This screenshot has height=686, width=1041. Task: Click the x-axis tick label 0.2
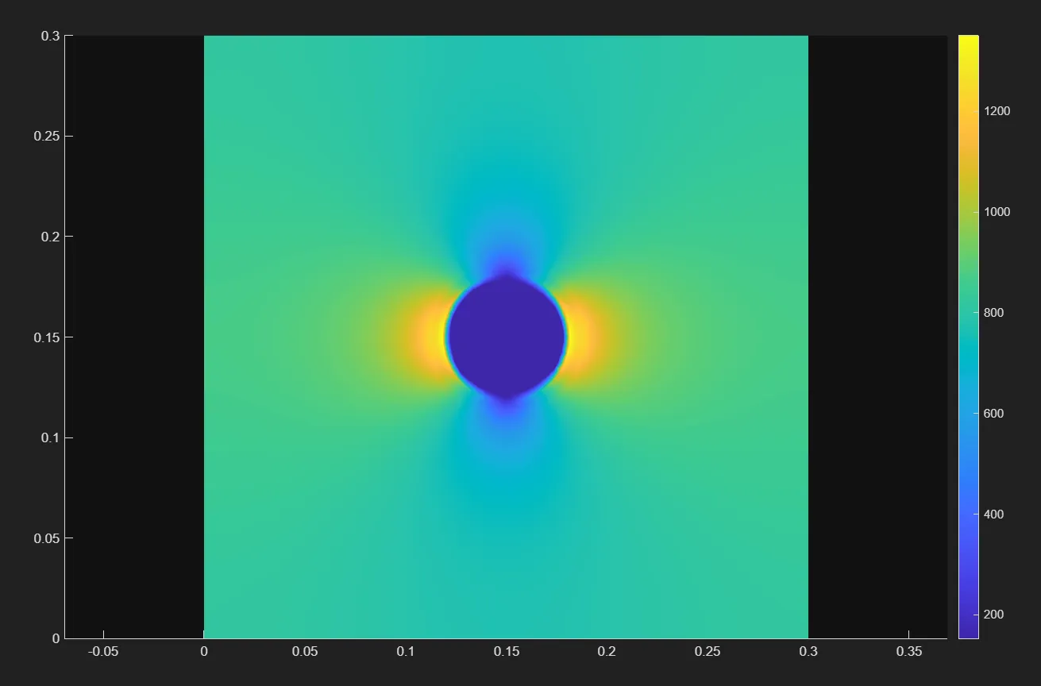point(607,652)
